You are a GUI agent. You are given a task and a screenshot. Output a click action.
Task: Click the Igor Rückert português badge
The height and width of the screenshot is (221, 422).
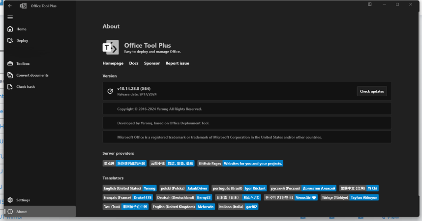[239, 188]
